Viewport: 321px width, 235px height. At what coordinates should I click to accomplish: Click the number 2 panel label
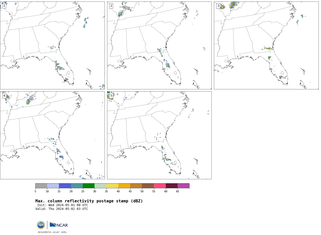tap(111, 6)
